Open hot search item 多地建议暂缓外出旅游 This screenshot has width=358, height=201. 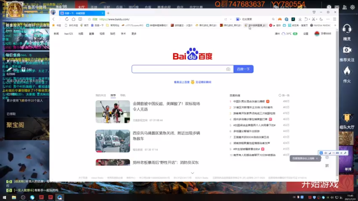[247, 131]
